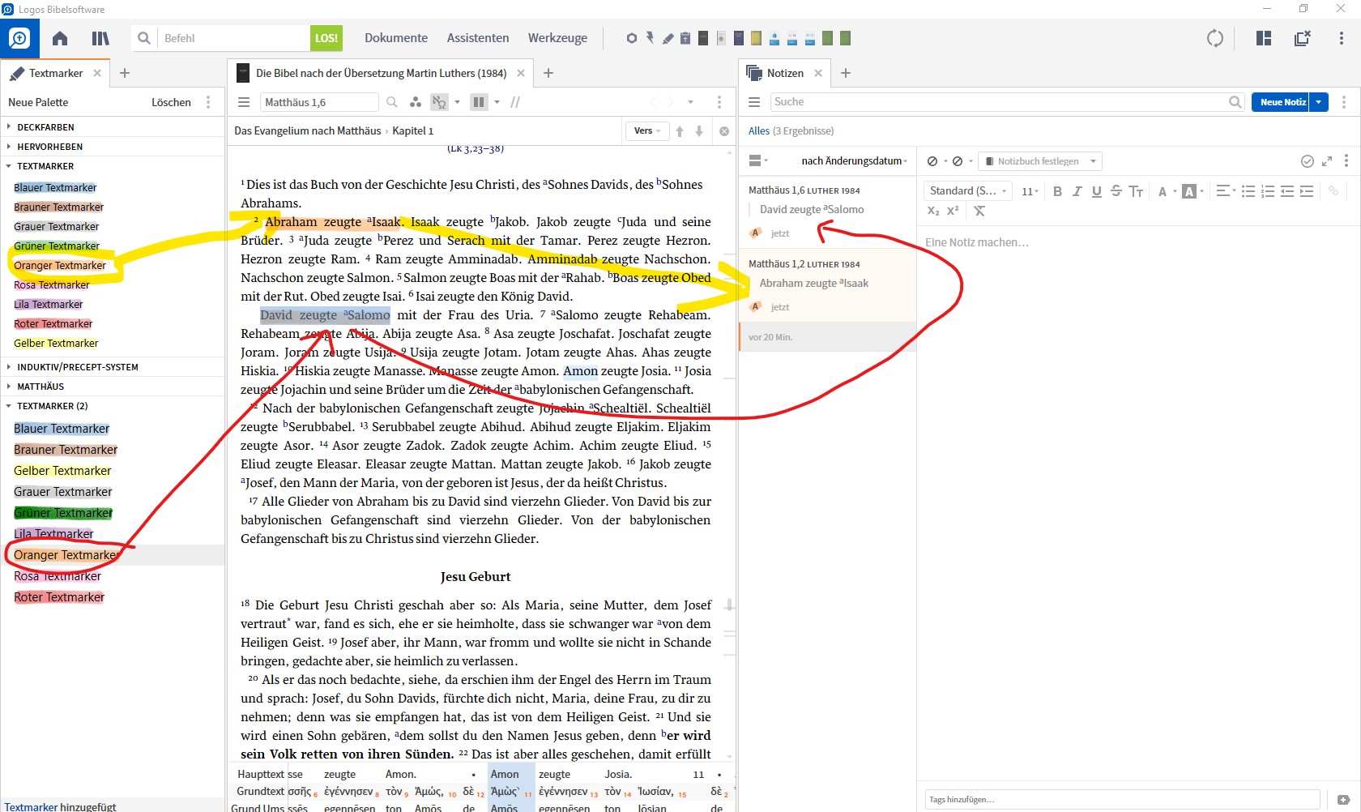
Task: Choose Grauer Textmarker in TEXTMARKER (2)
Action: point(63,492)
